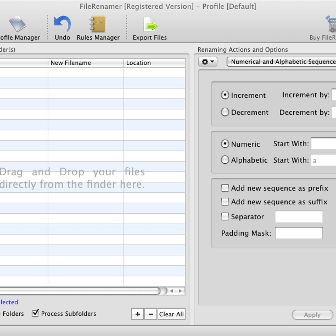Clear All files from the list
The image size is (336, 336).
coord(171,314)
